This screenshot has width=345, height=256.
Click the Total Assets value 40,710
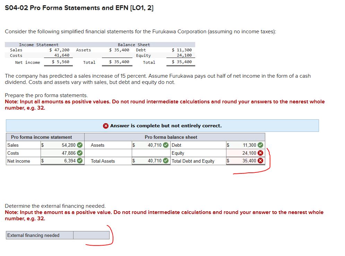(x=155, y=161)
